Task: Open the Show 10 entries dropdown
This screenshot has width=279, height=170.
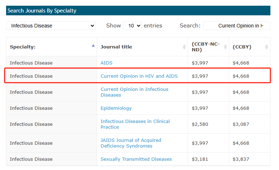Action: pos(132,26)
